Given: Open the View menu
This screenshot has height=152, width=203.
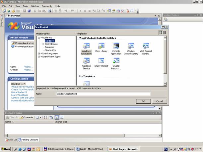Looking at the screenshot, I should (x=18, y=6).
